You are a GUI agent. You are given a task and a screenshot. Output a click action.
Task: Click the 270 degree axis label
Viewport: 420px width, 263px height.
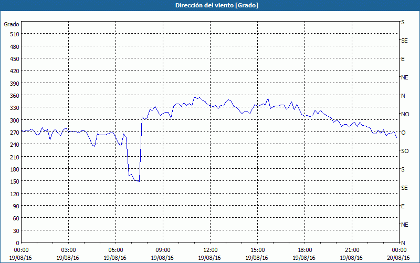[x=15, y=133]
